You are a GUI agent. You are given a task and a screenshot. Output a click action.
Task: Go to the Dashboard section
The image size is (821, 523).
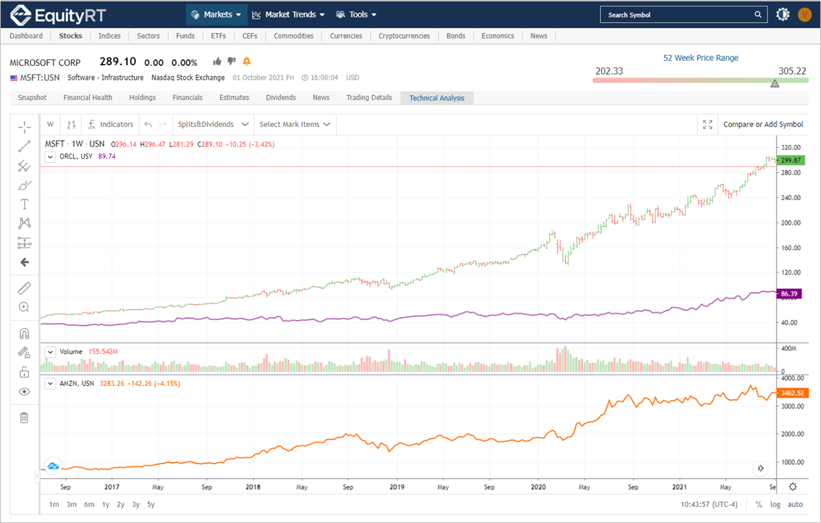(x=26, y=35)
